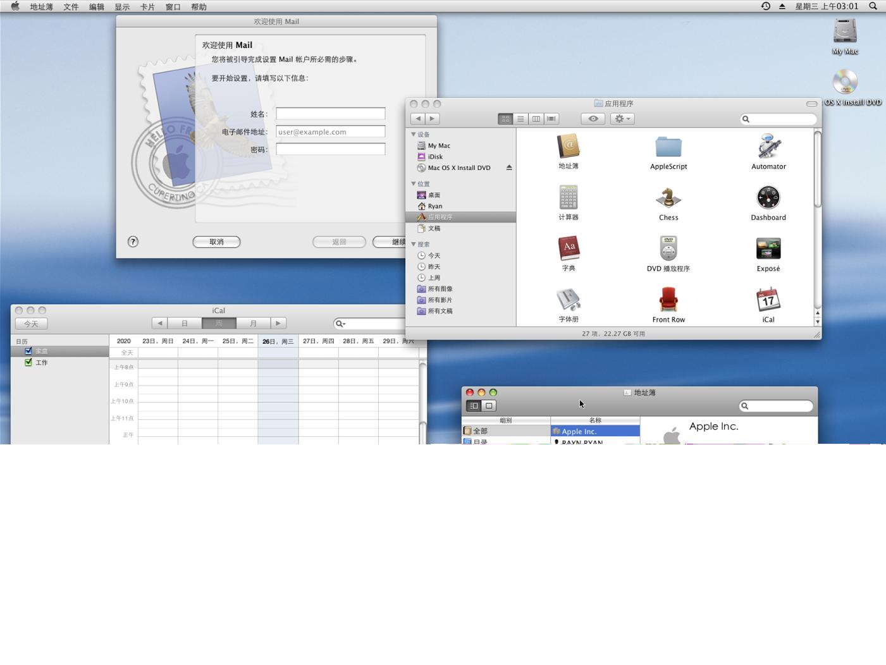Uncheck the 家庭 calendar checkbox
The width and height of the screenshot is (886, 665).
point(28,351)
